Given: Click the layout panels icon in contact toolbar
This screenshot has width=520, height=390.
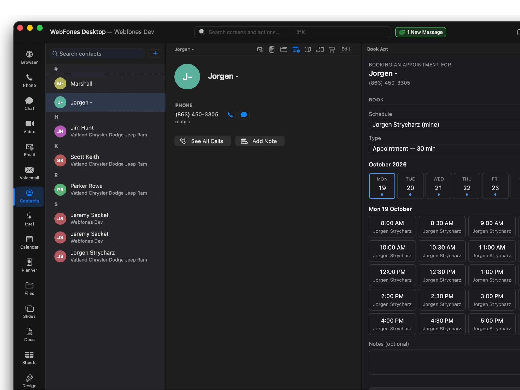Looking at the screenshot, I should pyautogui.click(x=320, y=49).
